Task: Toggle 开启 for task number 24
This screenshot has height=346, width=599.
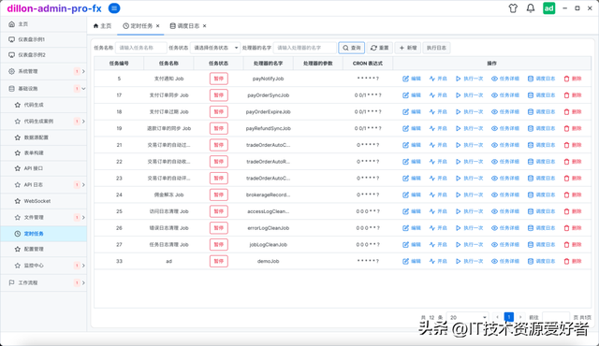Action: 438,195
